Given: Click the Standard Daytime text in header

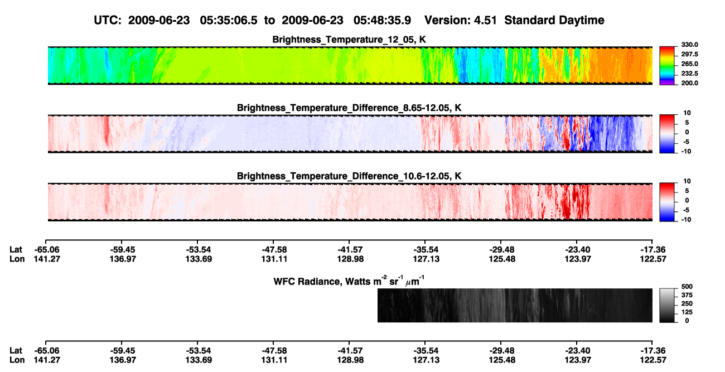Looking at the screenshot, I should point(553,20).
